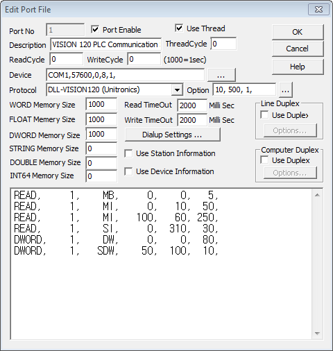This screenshot has width=333, height=351.
Task: Click the Description text field
Action: [105, 44]
